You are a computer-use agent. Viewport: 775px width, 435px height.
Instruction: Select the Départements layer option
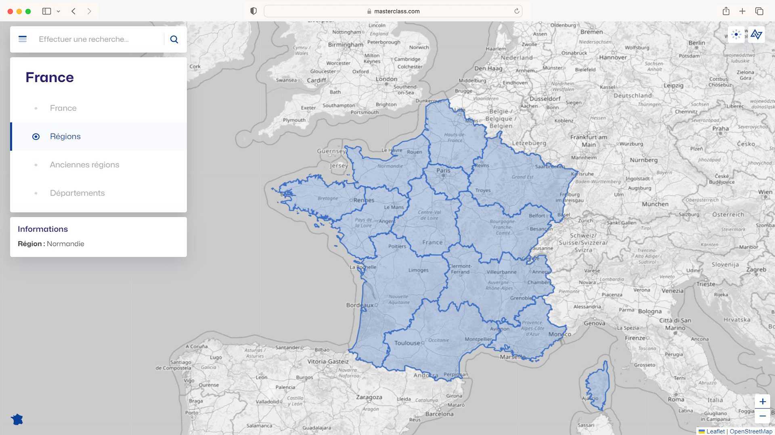[x=77, y=193]
